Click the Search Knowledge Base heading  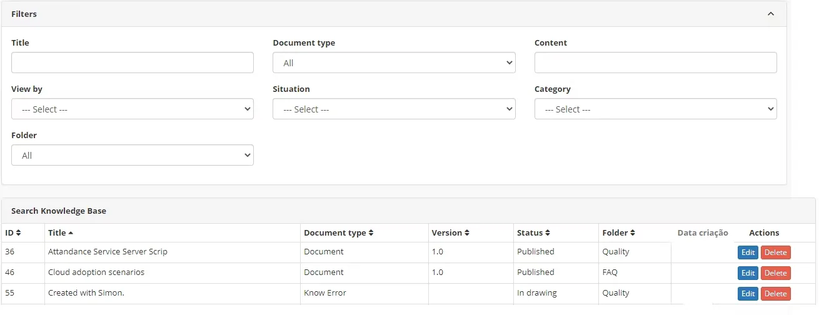59,211
